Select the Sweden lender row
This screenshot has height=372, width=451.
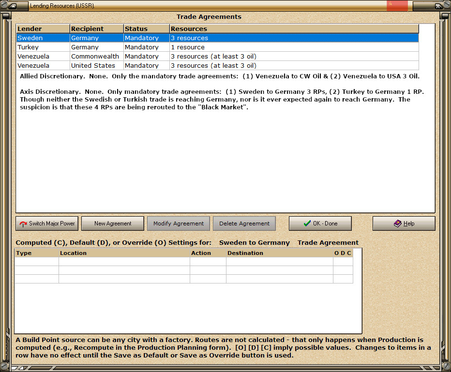217,38
